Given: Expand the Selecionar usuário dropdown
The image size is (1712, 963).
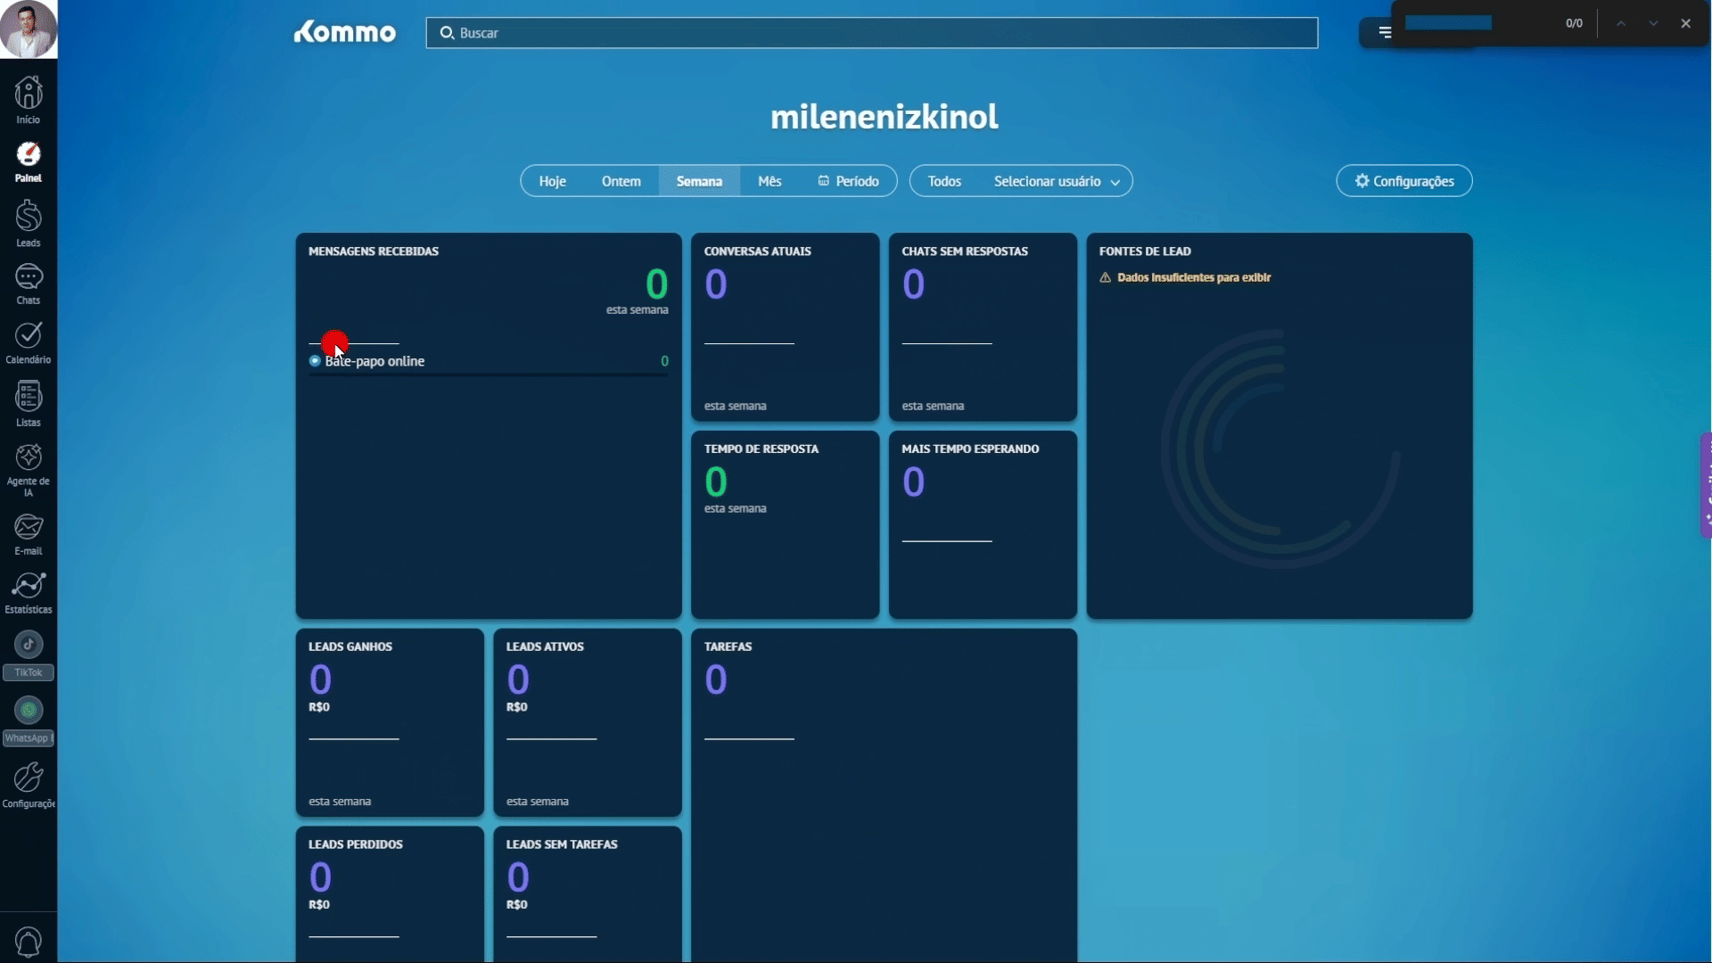Looking at the screenshot, I should (1057, 181).
